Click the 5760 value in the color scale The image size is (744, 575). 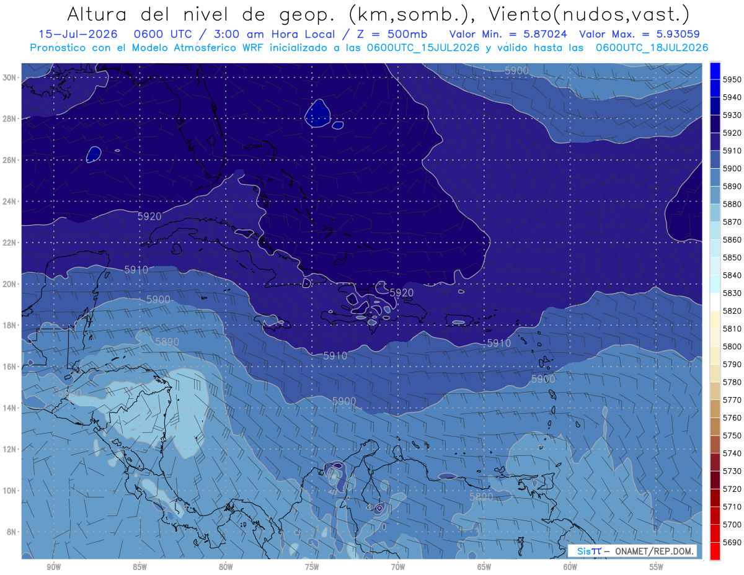[732, 417]
